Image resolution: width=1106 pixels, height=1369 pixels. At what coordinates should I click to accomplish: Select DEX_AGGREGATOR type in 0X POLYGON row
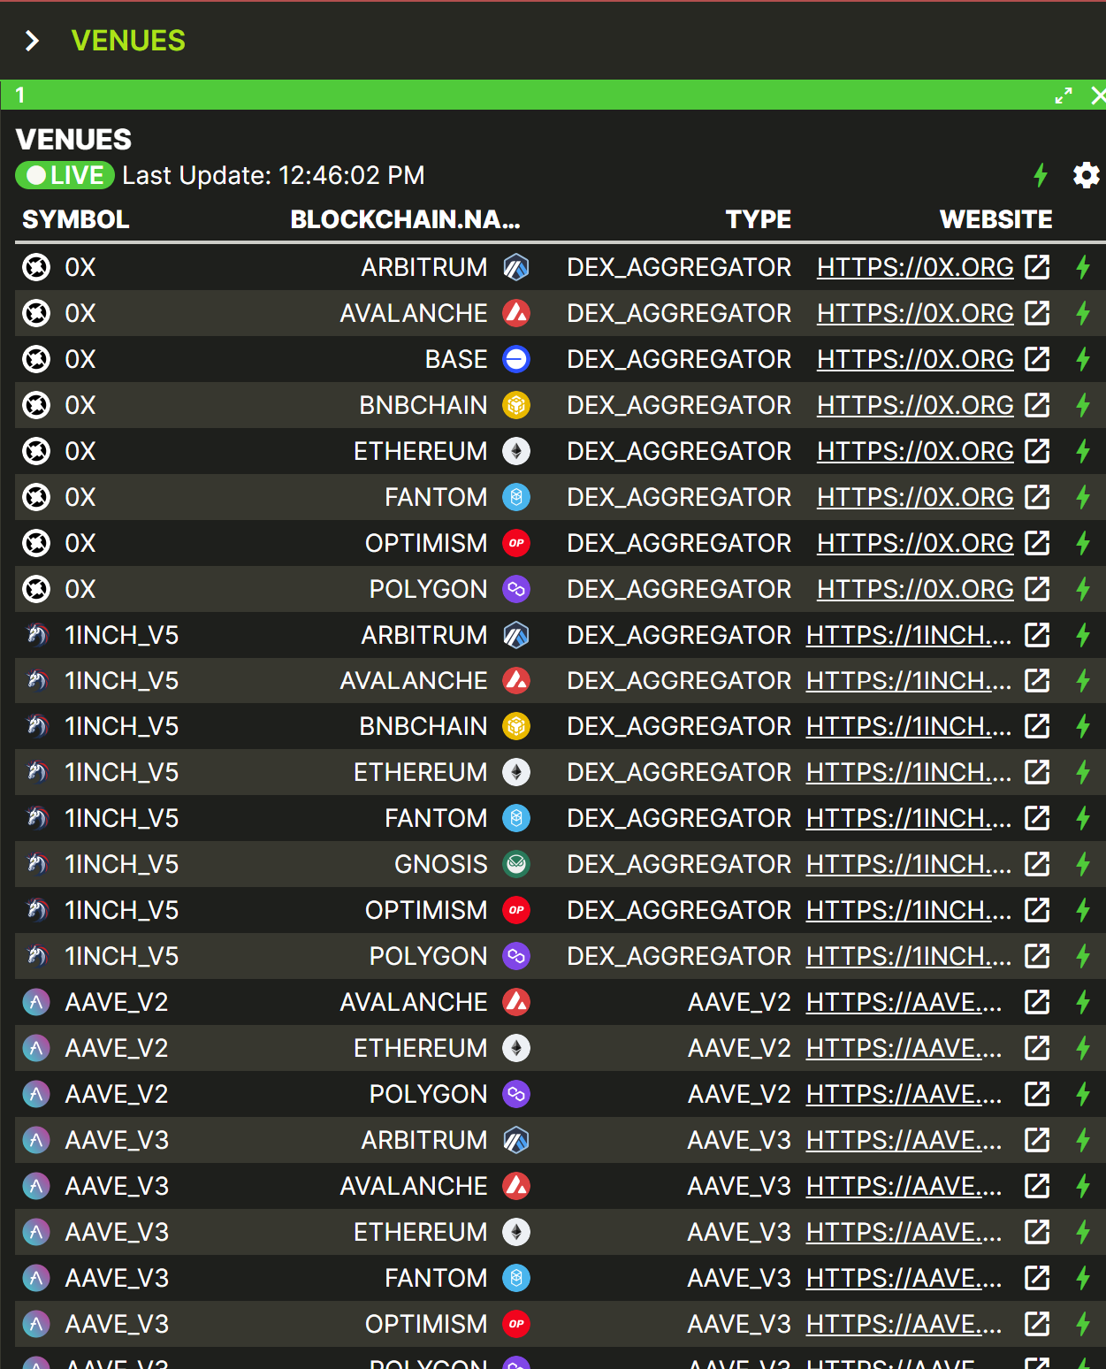679,589
